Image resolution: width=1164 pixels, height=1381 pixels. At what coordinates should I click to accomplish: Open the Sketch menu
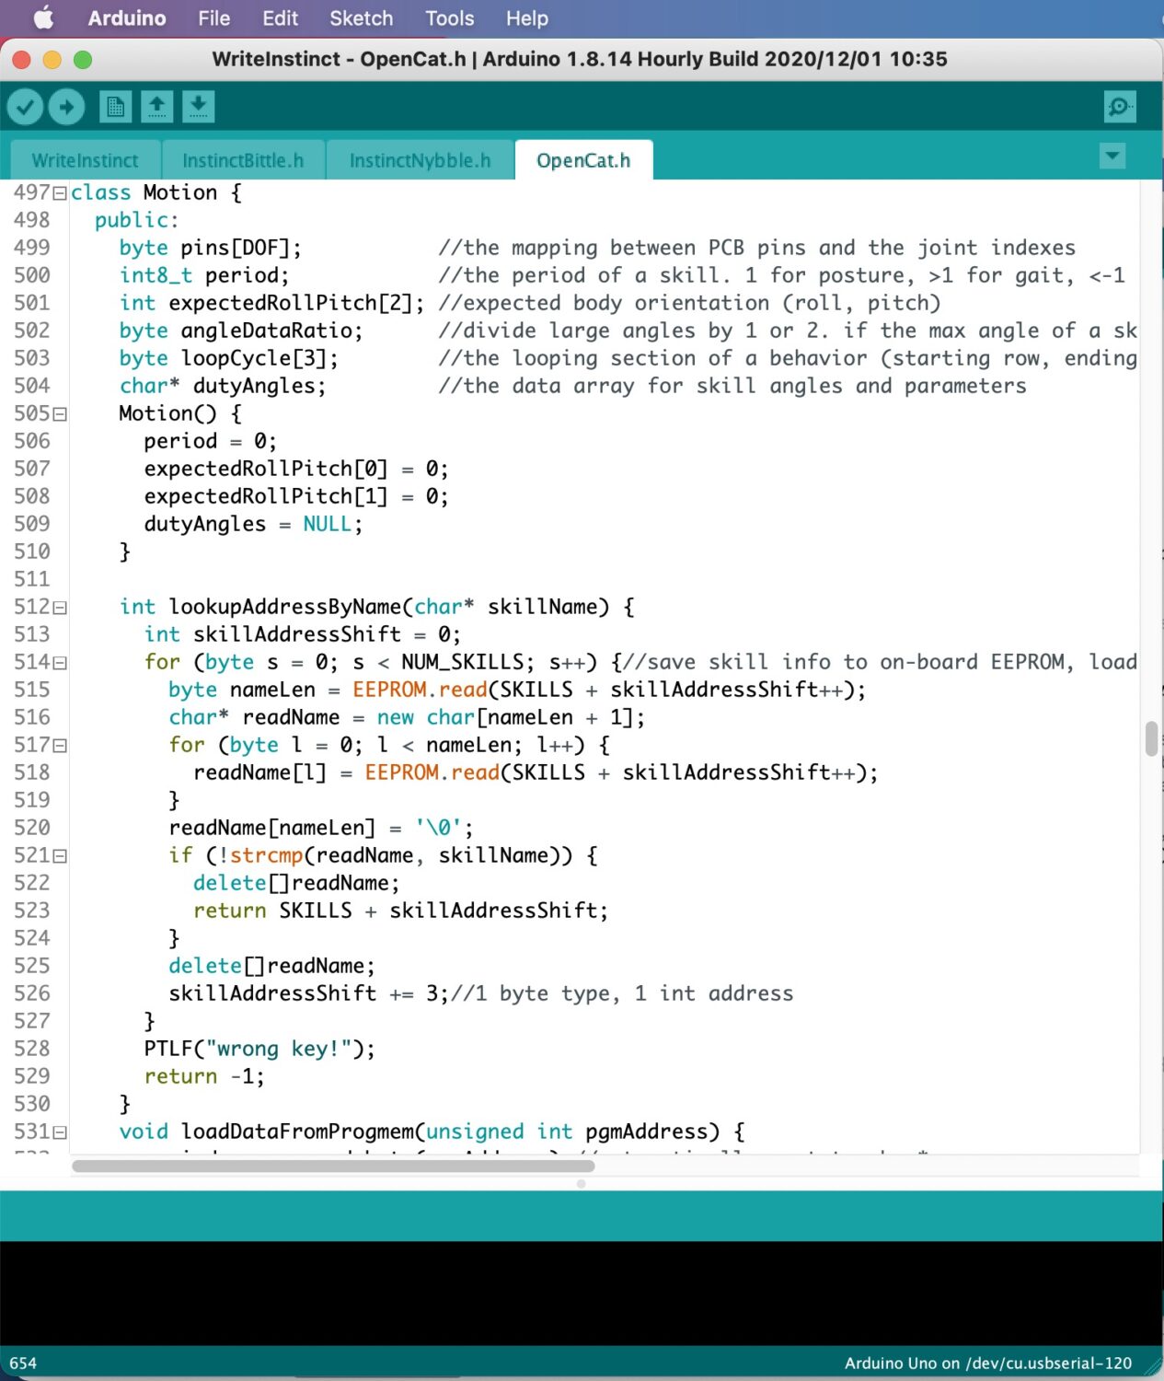(x=361, y=18)
